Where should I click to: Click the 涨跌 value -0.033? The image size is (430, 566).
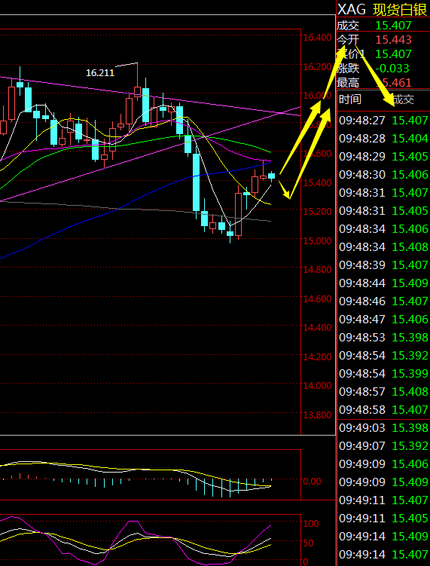(392, 69)
